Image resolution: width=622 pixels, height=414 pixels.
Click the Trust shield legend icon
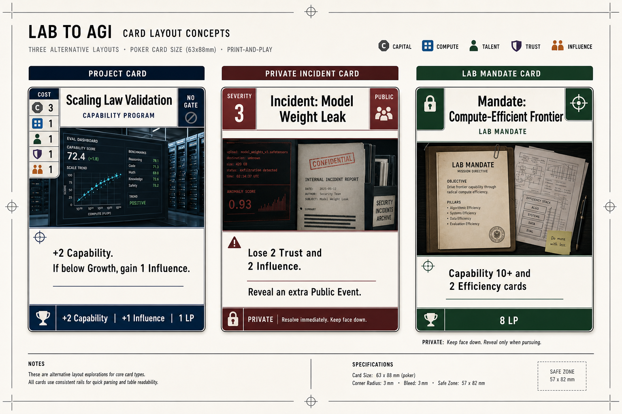point(516,46)
